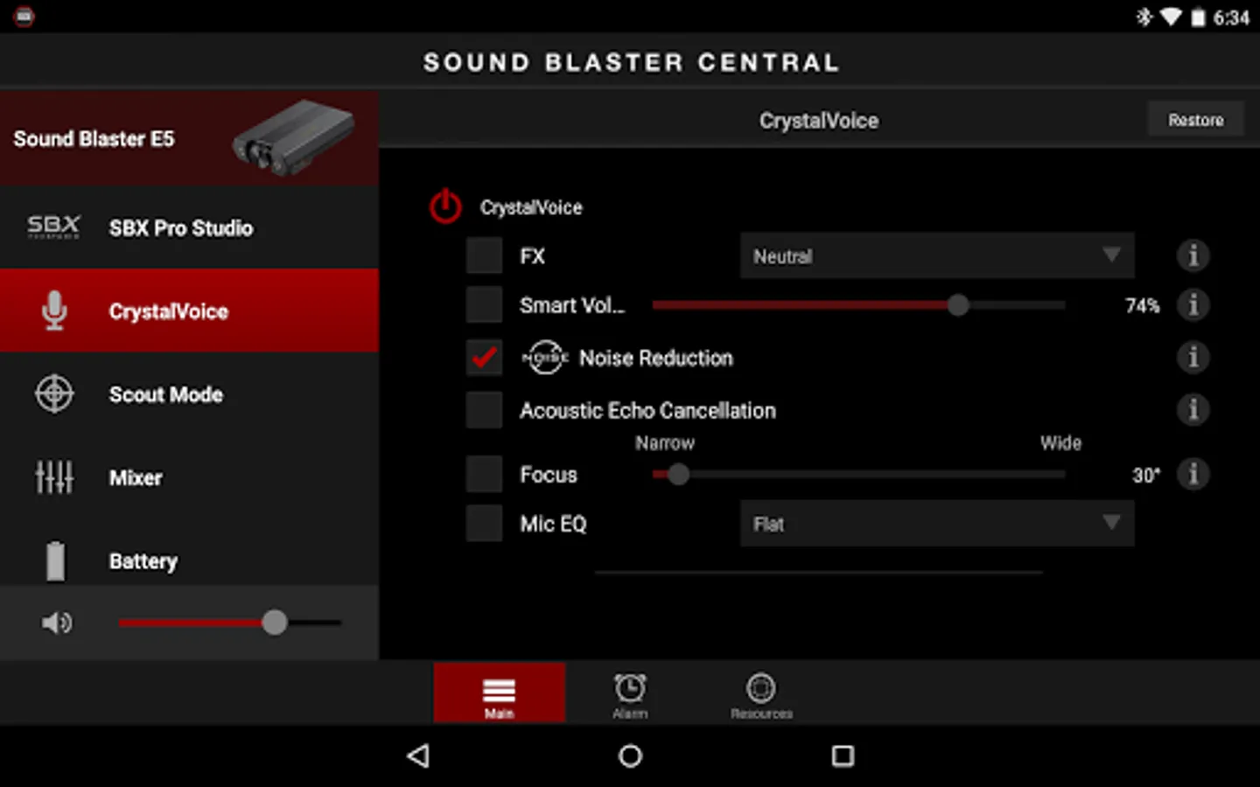Image resolution: width=1260 pixels, height=787 pixels.
Task: Enable the FX checkbox
Action: pyautogui.click(x=484, y=256)
